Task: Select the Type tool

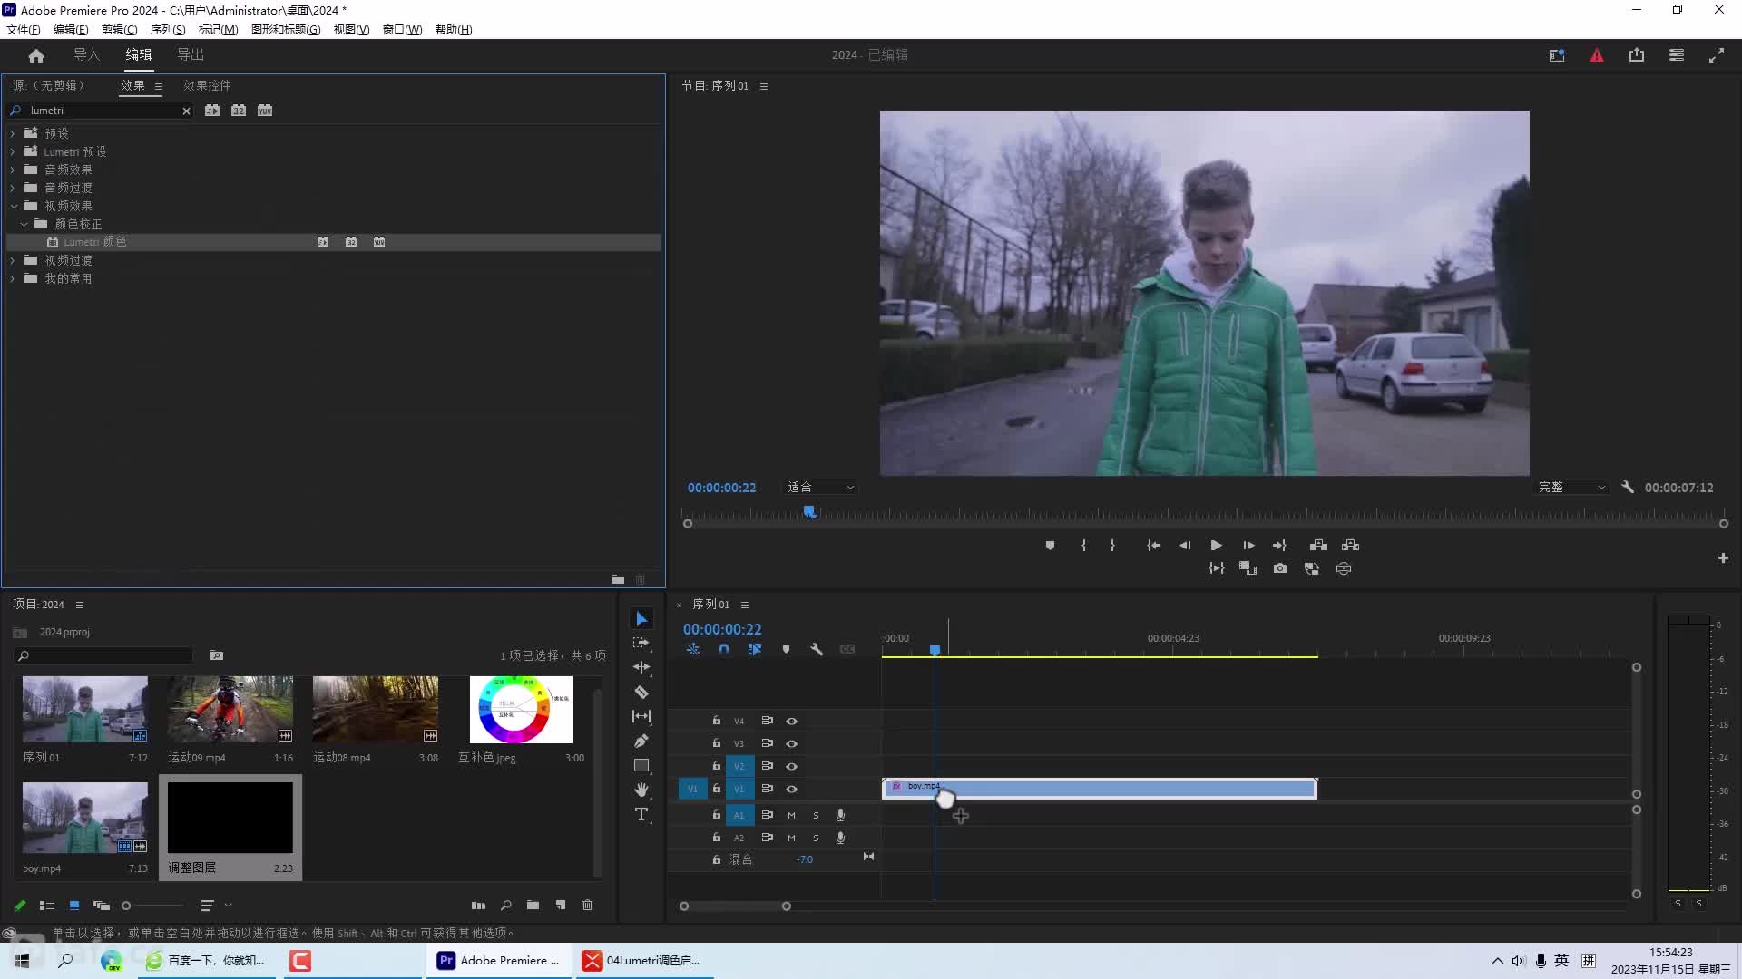Action: click(x=641, y=814)
